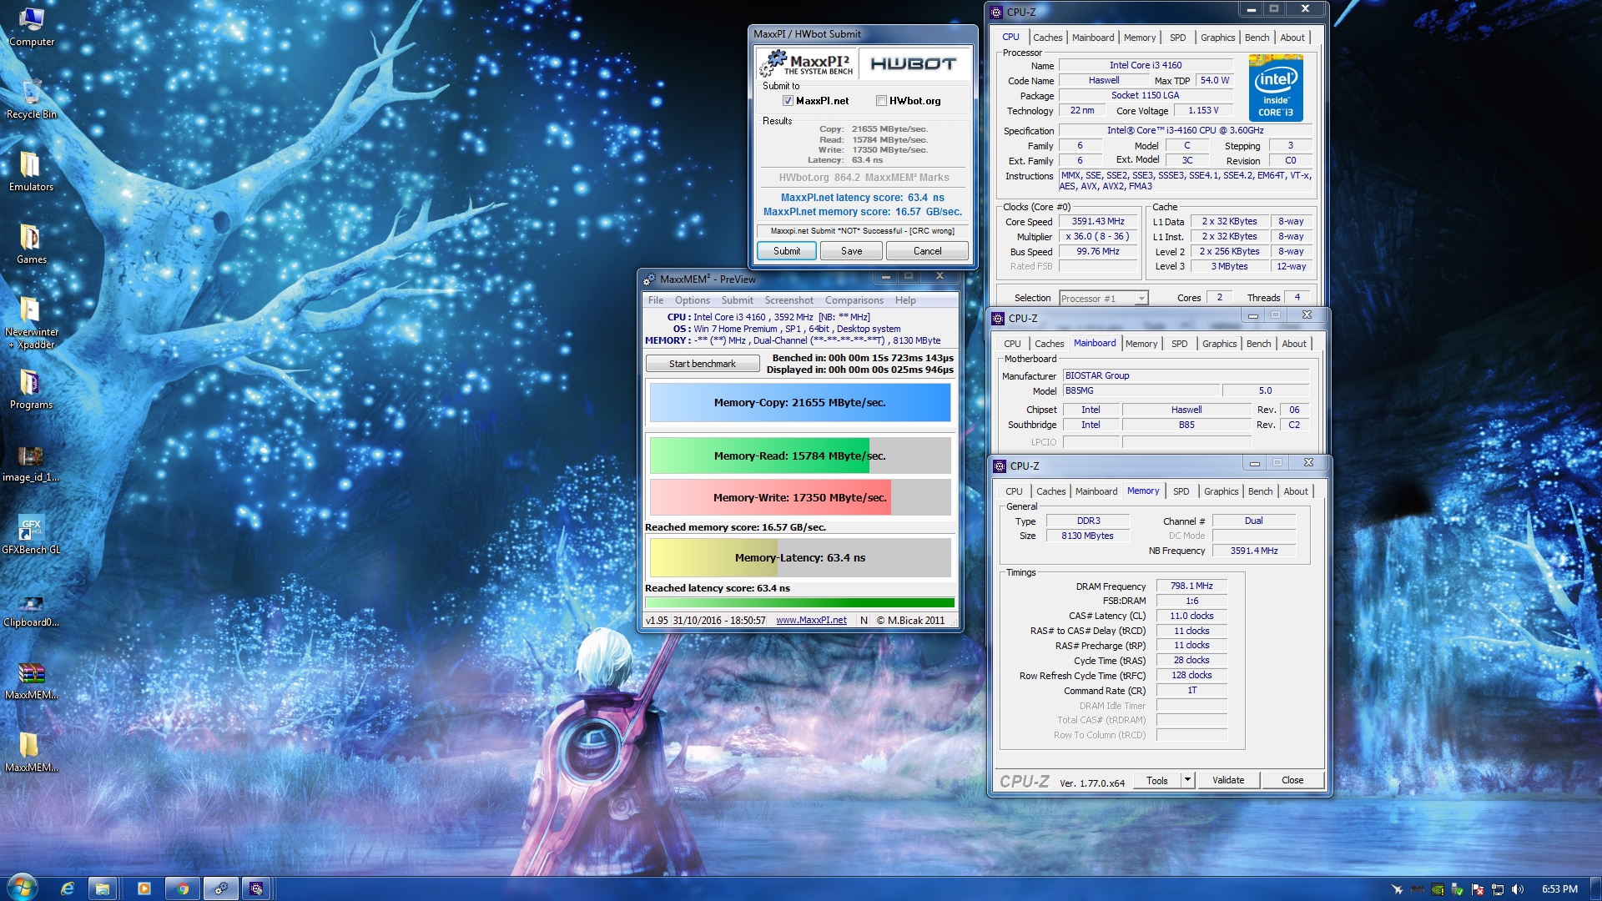Open About tab in Memory CPU-Z window
1602x901 pixels.
point(1295,491)
